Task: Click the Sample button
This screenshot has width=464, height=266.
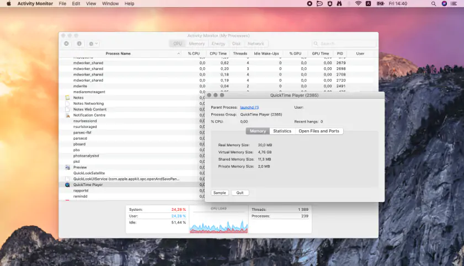Action: pos(220,193)
